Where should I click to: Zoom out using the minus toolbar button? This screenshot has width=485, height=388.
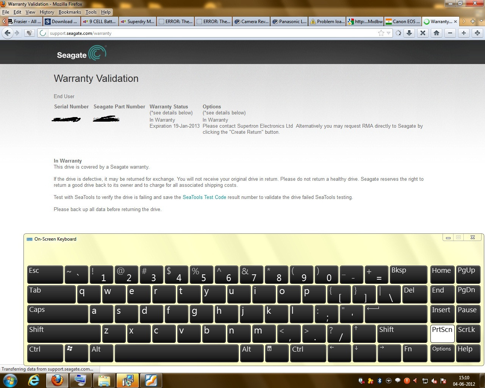(450, 33)
